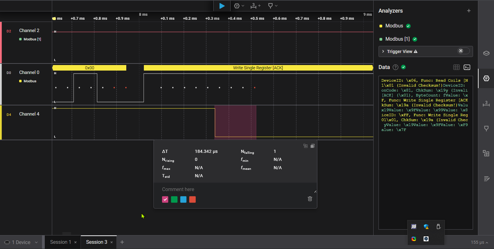
Task: Close the Session 1 tab
Action: click(75, 242)
